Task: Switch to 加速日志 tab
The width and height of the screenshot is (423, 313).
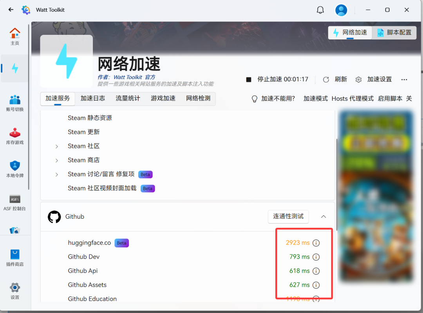Action: click(x=93, y=99)
